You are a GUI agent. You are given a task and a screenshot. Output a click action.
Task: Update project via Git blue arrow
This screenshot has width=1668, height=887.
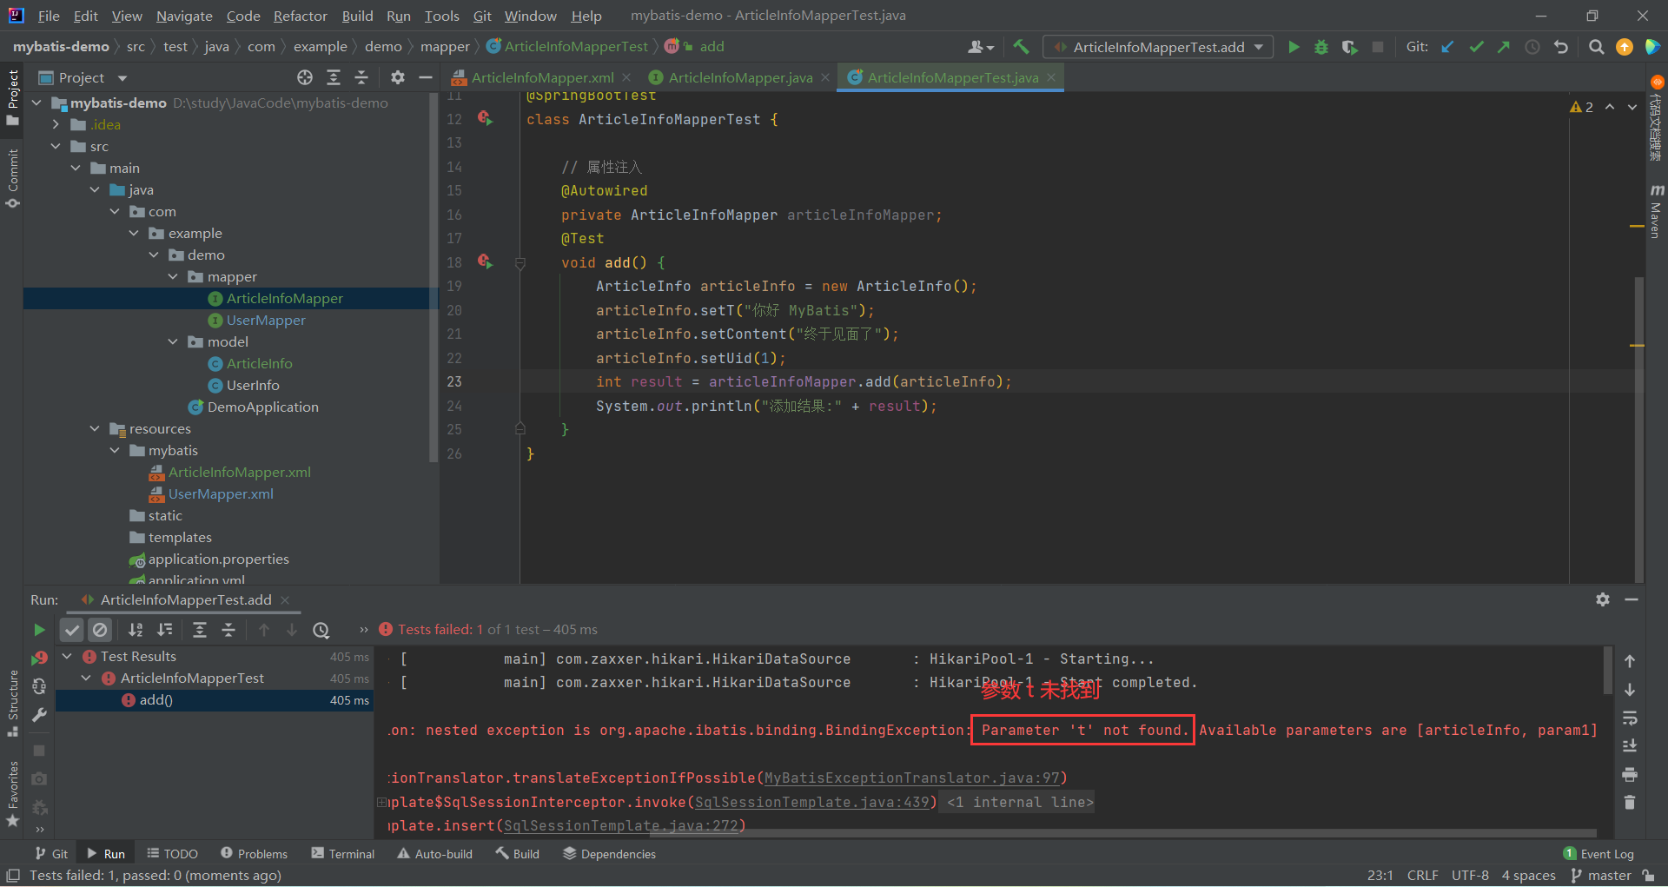pyautogui.click(x=1447, y=47)
